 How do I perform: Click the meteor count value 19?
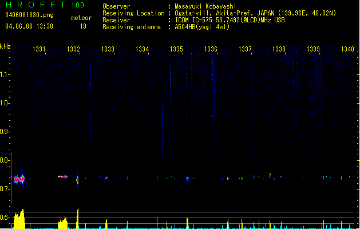(83, 26)
